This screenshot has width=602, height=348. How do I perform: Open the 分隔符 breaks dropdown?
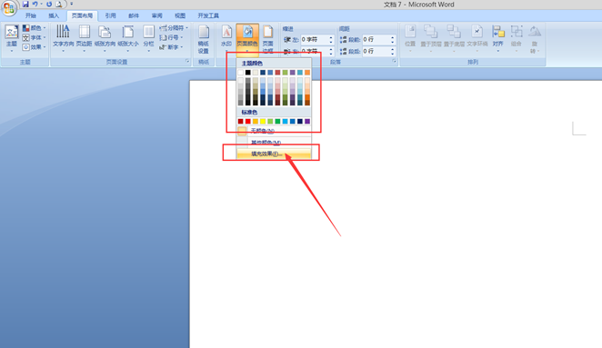pos(174,28)
